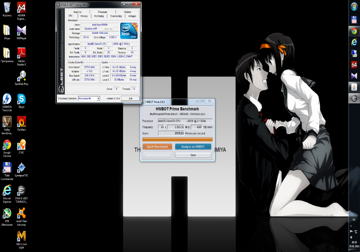Switch to Google Chrome in the taskbar
Screen dimensions: 360x252
(354, 31)
